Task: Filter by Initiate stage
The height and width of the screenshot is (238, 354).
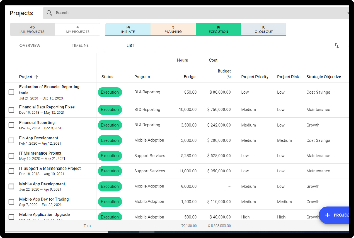Action: tap(128, 29)
